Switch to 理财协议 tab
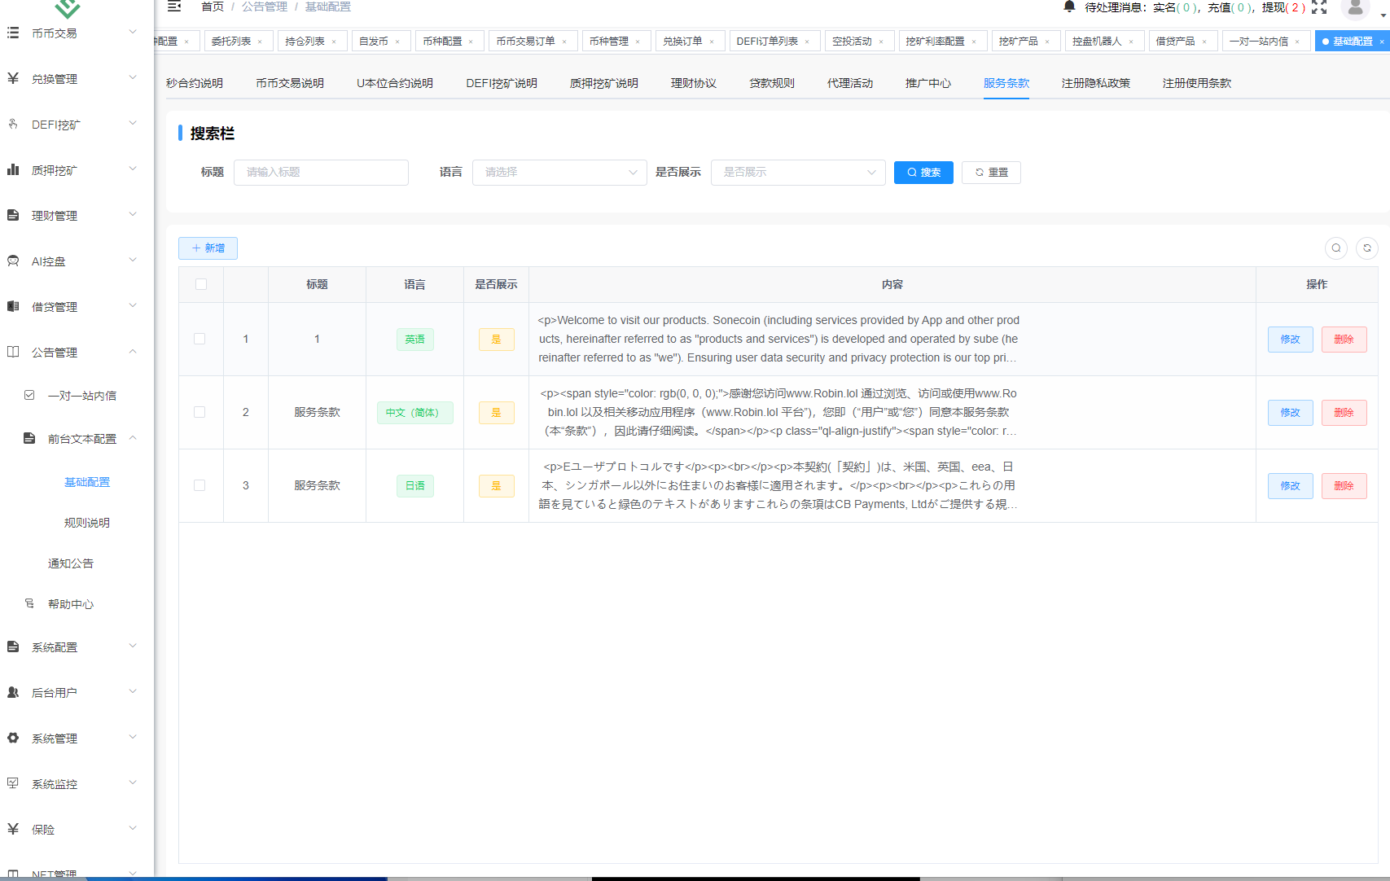1390x881 pixels. [694, 83]
